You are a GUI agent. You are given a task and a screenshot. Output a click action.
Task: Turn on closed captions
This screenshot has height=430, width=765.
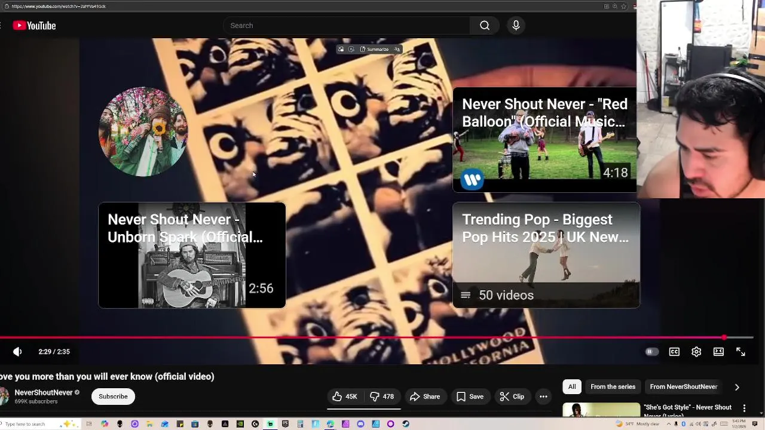674,352
